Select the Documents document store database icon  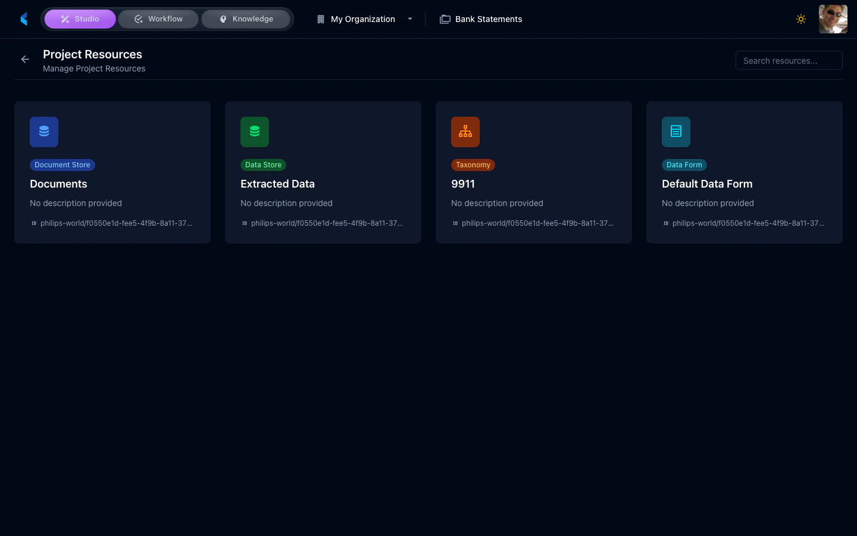click(x=43, y=132)
